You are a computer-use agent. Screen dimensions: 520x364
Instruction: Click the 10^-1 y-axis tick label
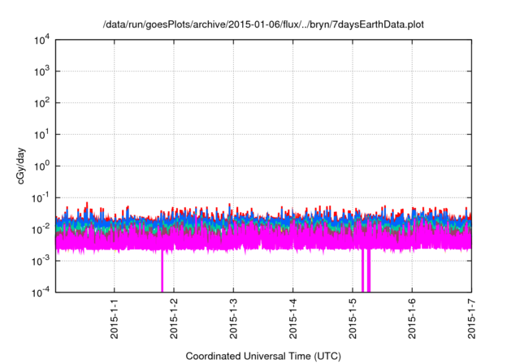41,198
